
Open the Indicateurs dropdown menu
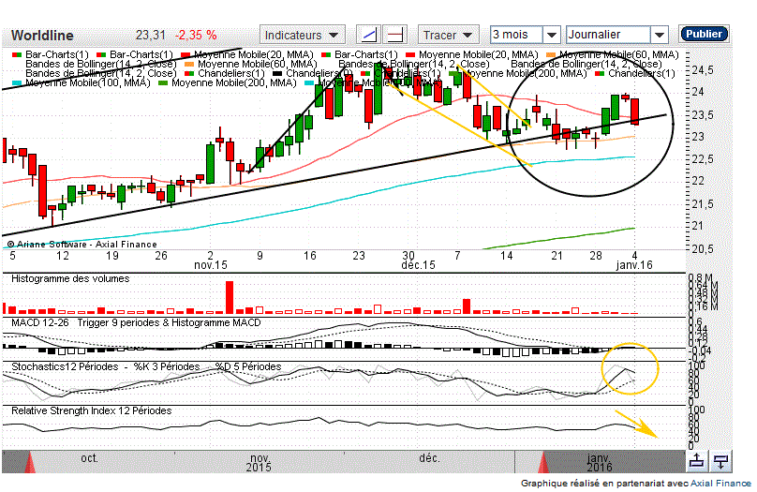click(x=303, y=35)
